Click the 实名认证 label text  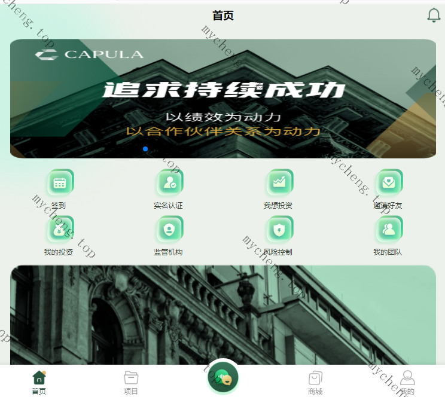(x=168, y=205)
